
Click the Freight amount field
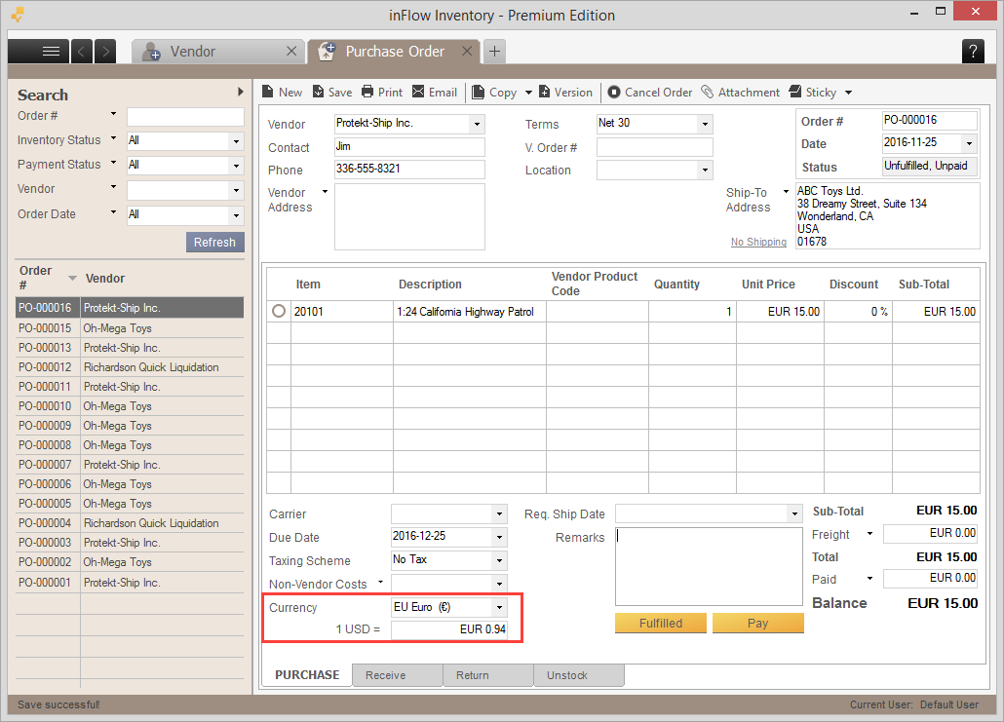930,533
